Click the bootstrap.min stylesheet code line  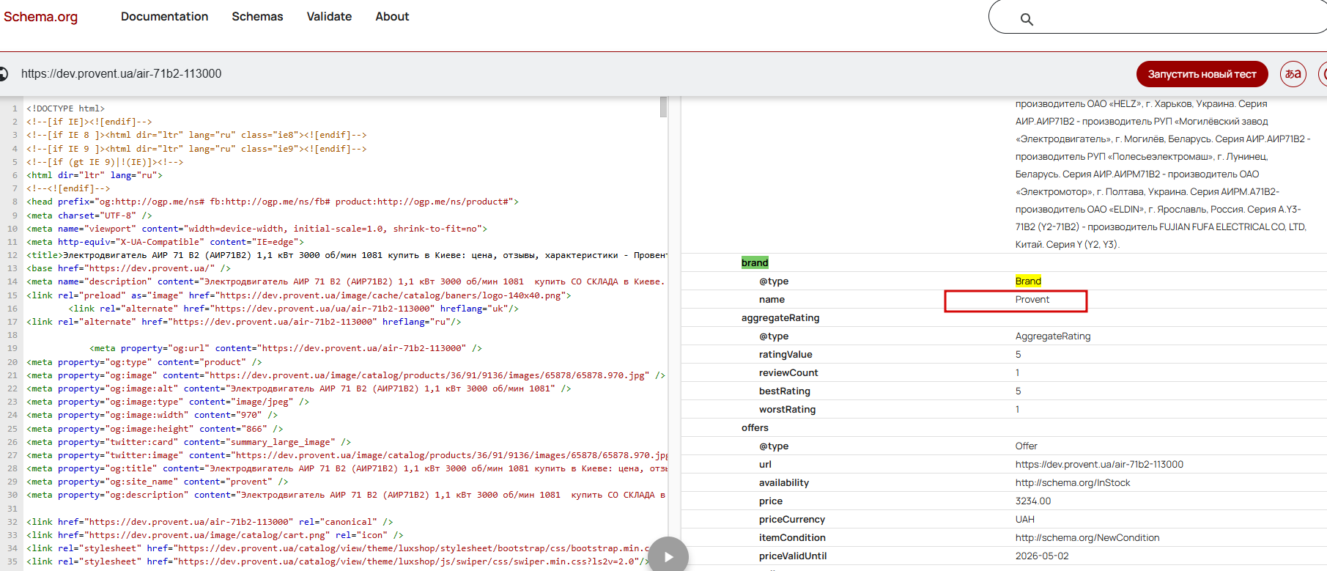[339, 548]
